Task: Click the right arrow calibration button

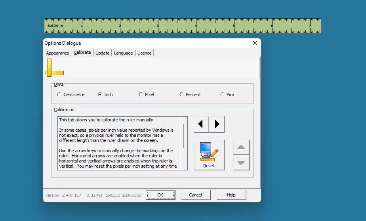Action: [217, 125]
